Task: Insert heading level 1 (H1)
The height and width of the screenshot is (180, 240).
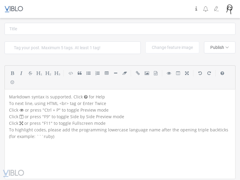Action: [x=39, y=73]
